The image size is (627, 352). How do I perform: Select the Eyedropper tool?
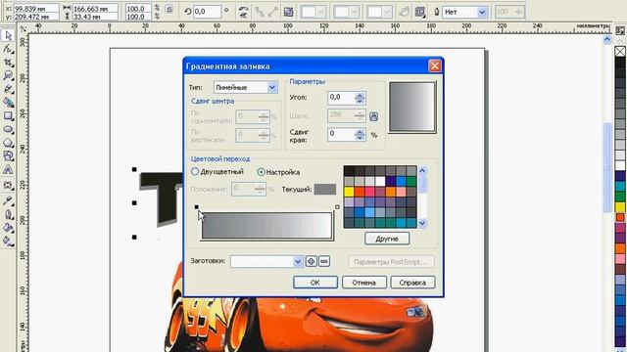point(8,200)
